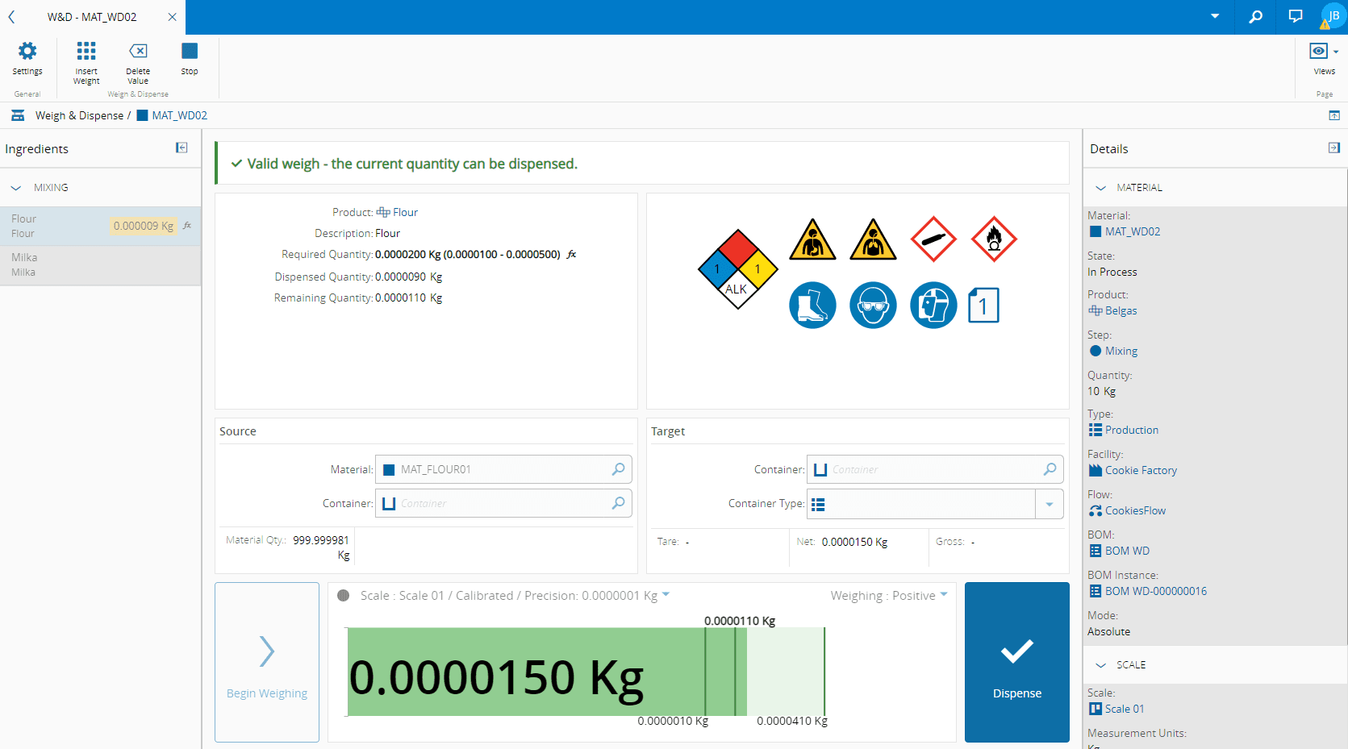The image size is (1348, 749).
Task: Click the Dispense button
Action: tap(1016, 662)
